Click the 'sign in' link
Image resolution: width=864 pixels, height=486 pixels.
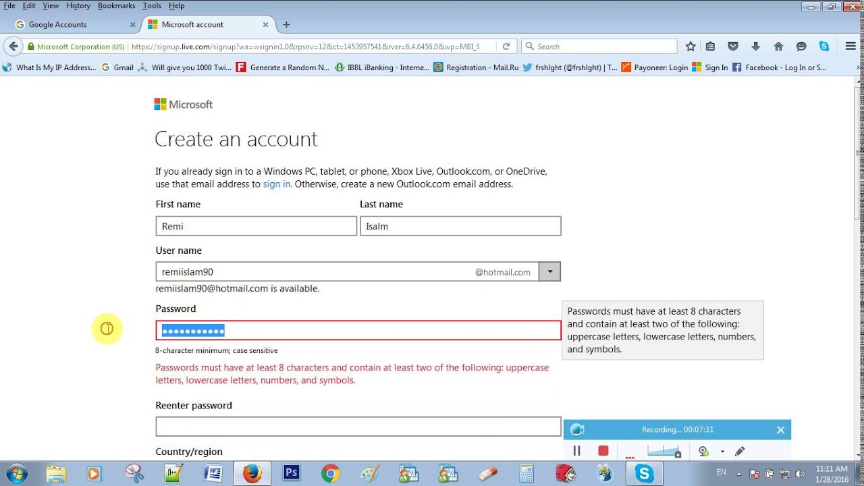[x=277, y=184]
